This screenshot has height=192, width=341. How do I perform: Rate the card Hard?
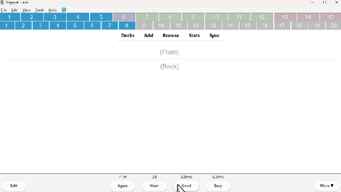154,186
